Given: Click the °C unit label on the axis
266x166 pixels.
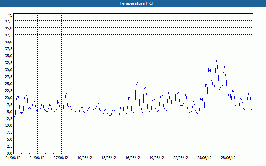Looking at the screenshot, I should coord(10,15).
